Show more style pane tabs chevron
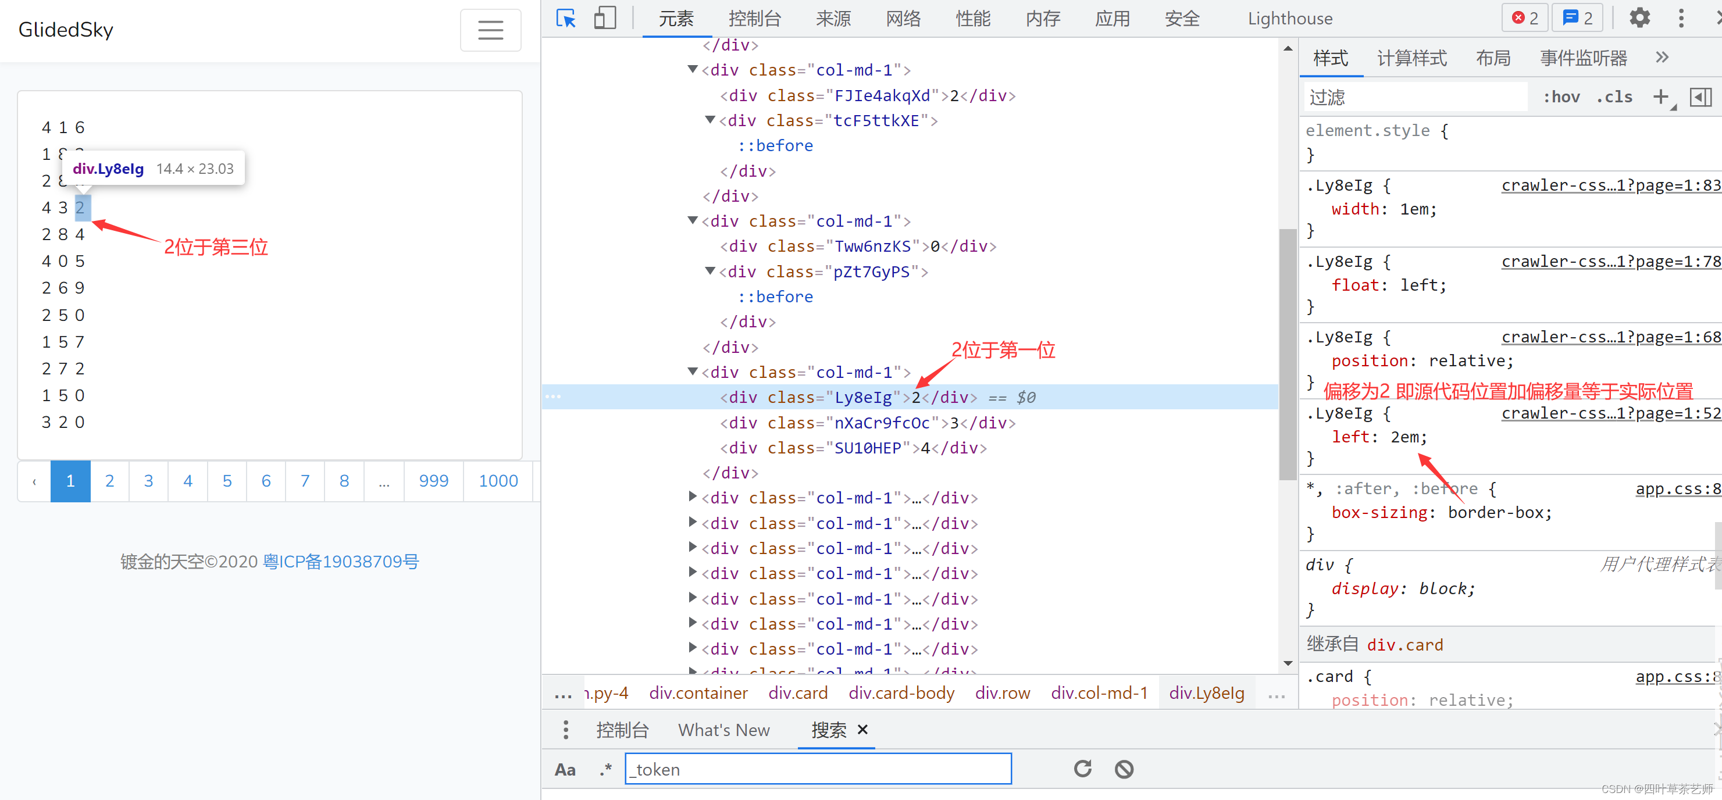 point(1663,58)
